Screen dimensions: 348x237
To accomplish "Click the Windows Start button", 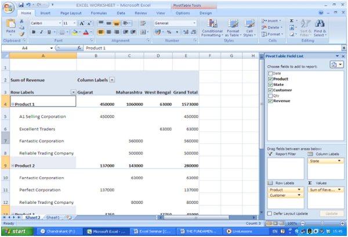I will (x=17, y=231).
